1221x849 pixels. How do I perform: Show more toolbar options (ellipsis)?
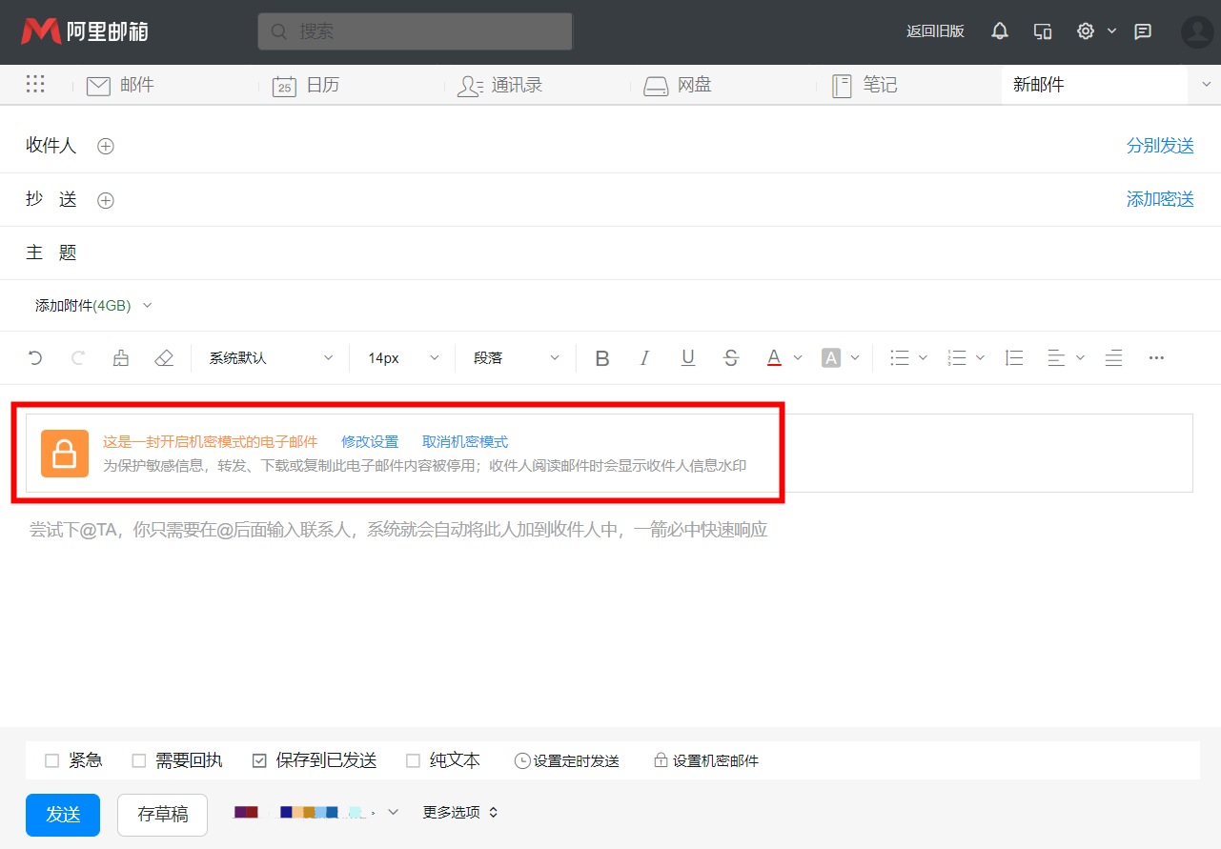pyautogui.click(x=1156, y=358)
